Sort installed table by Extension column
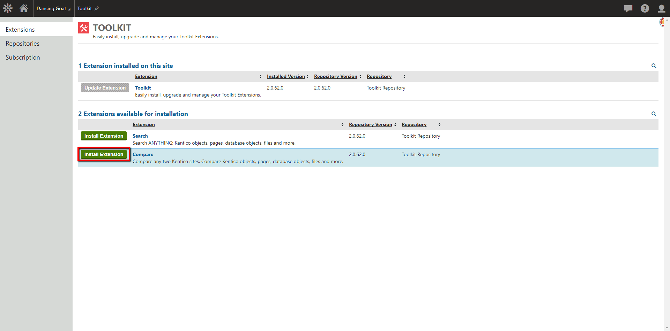Screen dimensions: 670x331 [x=146, y=76]
